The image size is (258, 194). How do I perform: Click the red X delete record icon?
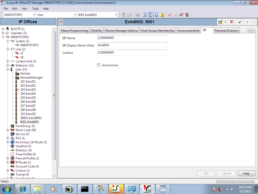[x=232, y=22]
